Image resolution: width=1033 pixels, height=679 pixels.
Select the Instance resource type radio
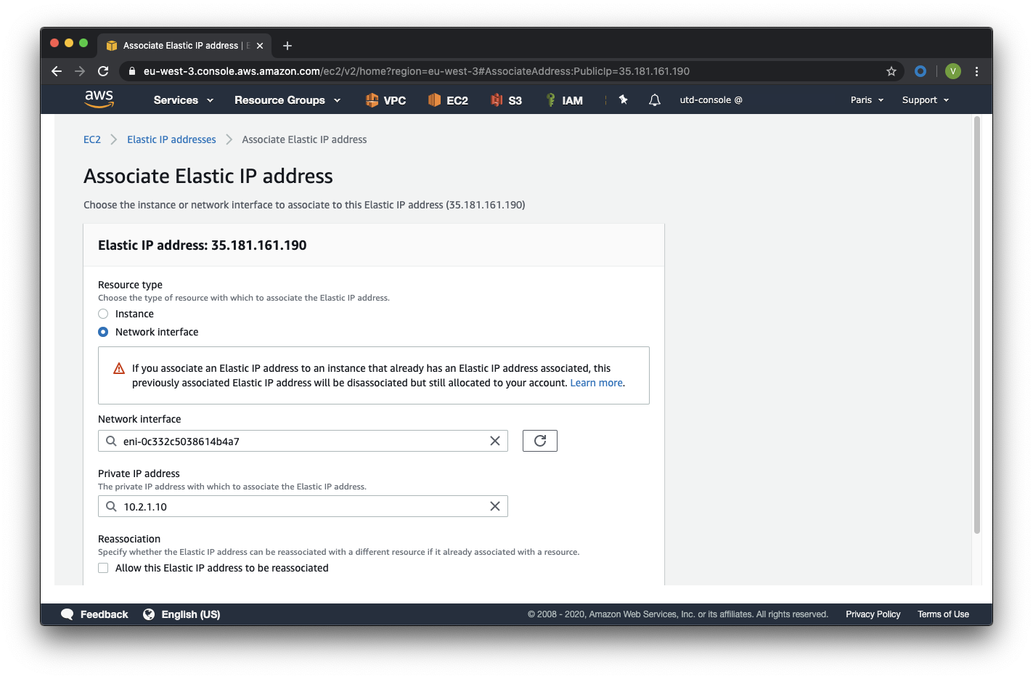[x=103, y=314]
